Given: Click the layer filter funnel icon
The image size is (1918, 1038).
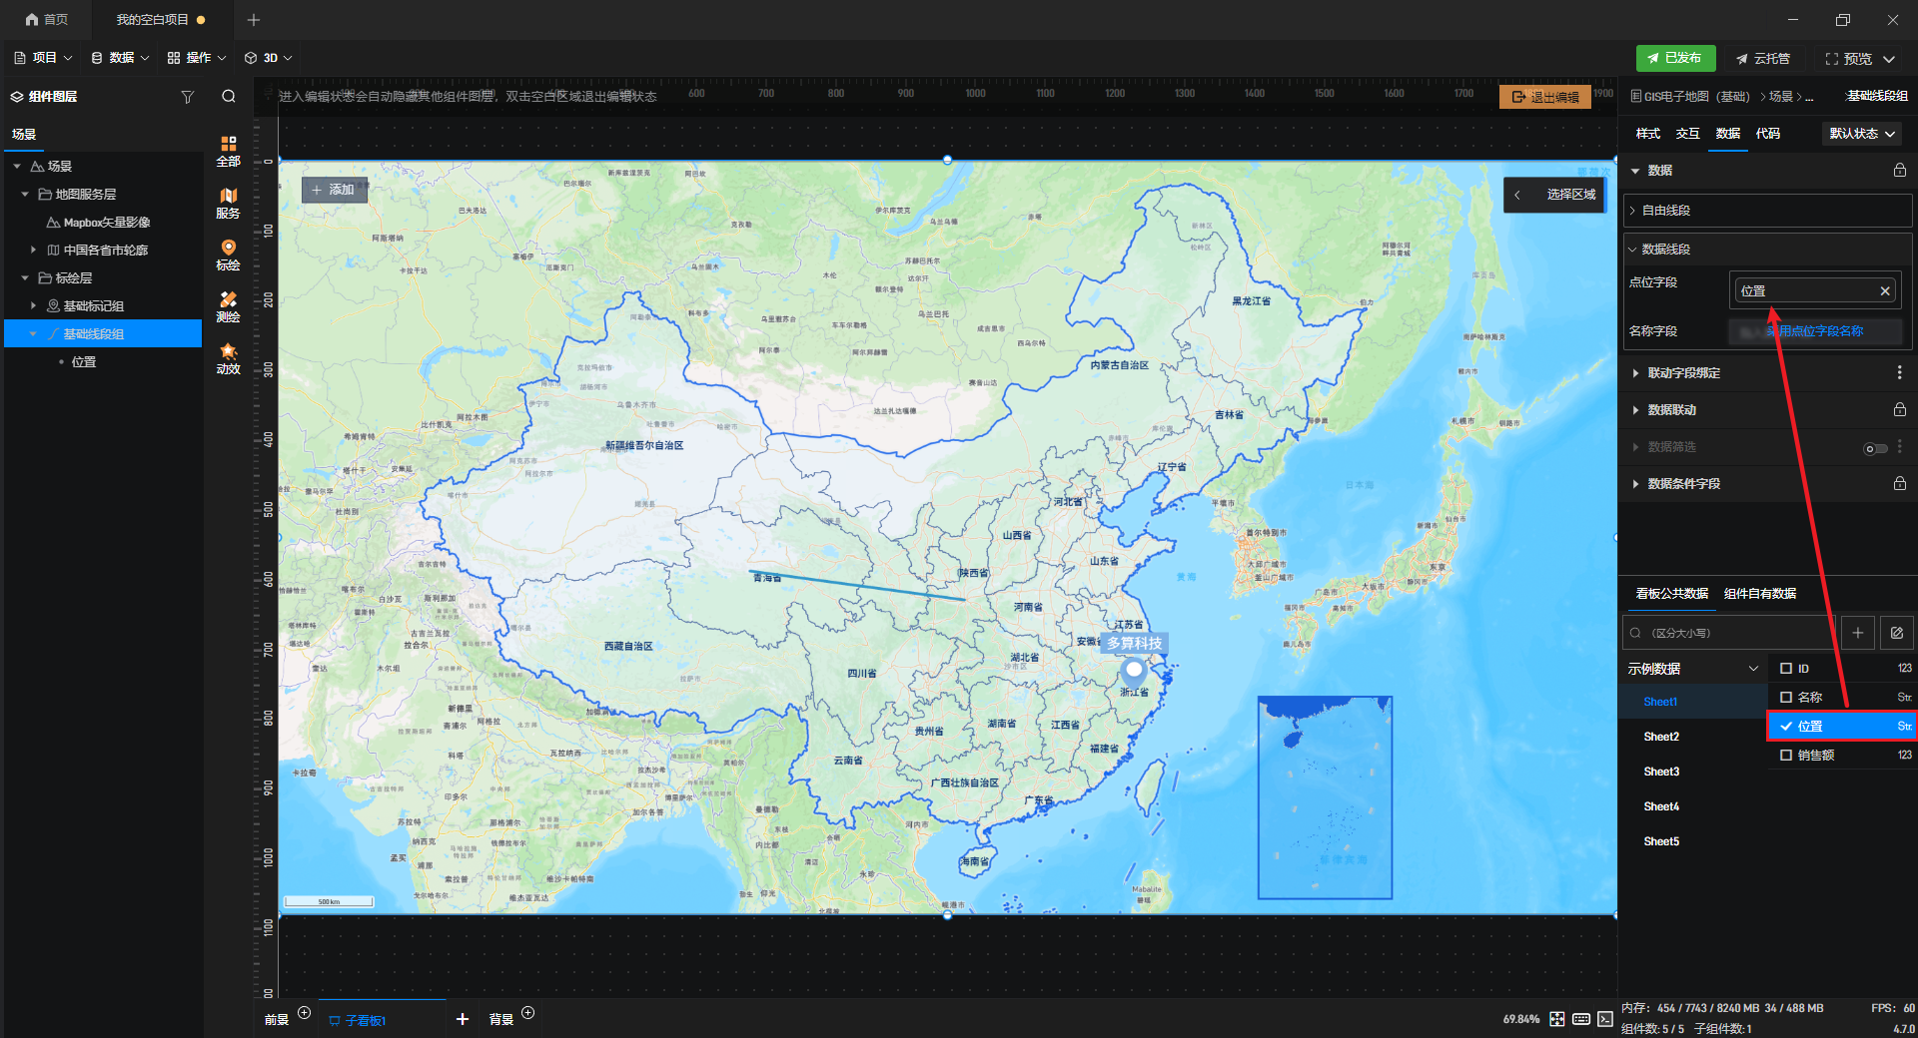Looking at the screenshot, I should tap(187, 97).
